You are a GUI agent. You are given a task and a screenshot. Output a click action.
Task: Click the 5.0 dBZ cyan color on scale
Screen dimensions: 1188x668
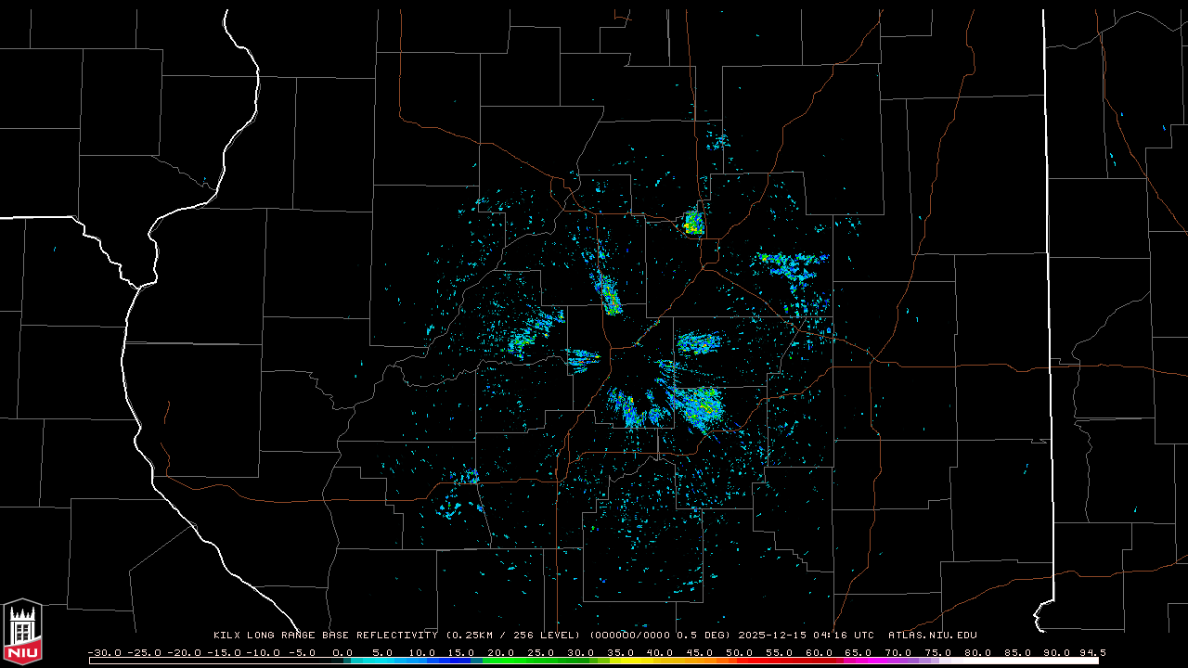(x=382, y=661)
